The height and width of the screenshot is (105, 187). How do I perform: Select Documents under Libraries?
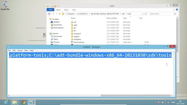pyautogui.click(x=56, y=36)
